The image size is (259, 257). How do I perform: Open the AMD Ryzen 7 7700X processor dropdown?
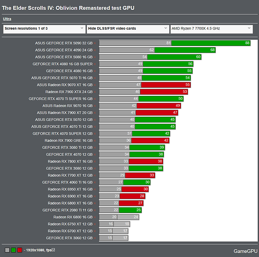(x=211, y=29)
